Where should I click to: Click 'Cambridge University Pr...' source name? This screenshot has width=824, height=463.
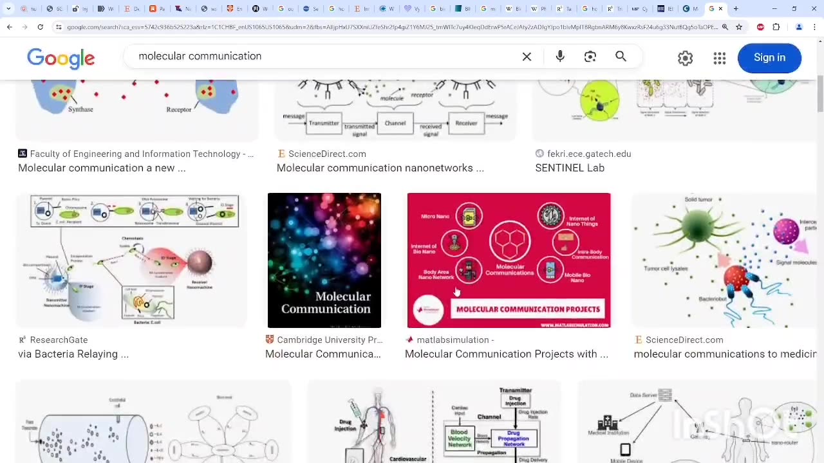click(x=330, y=340)
